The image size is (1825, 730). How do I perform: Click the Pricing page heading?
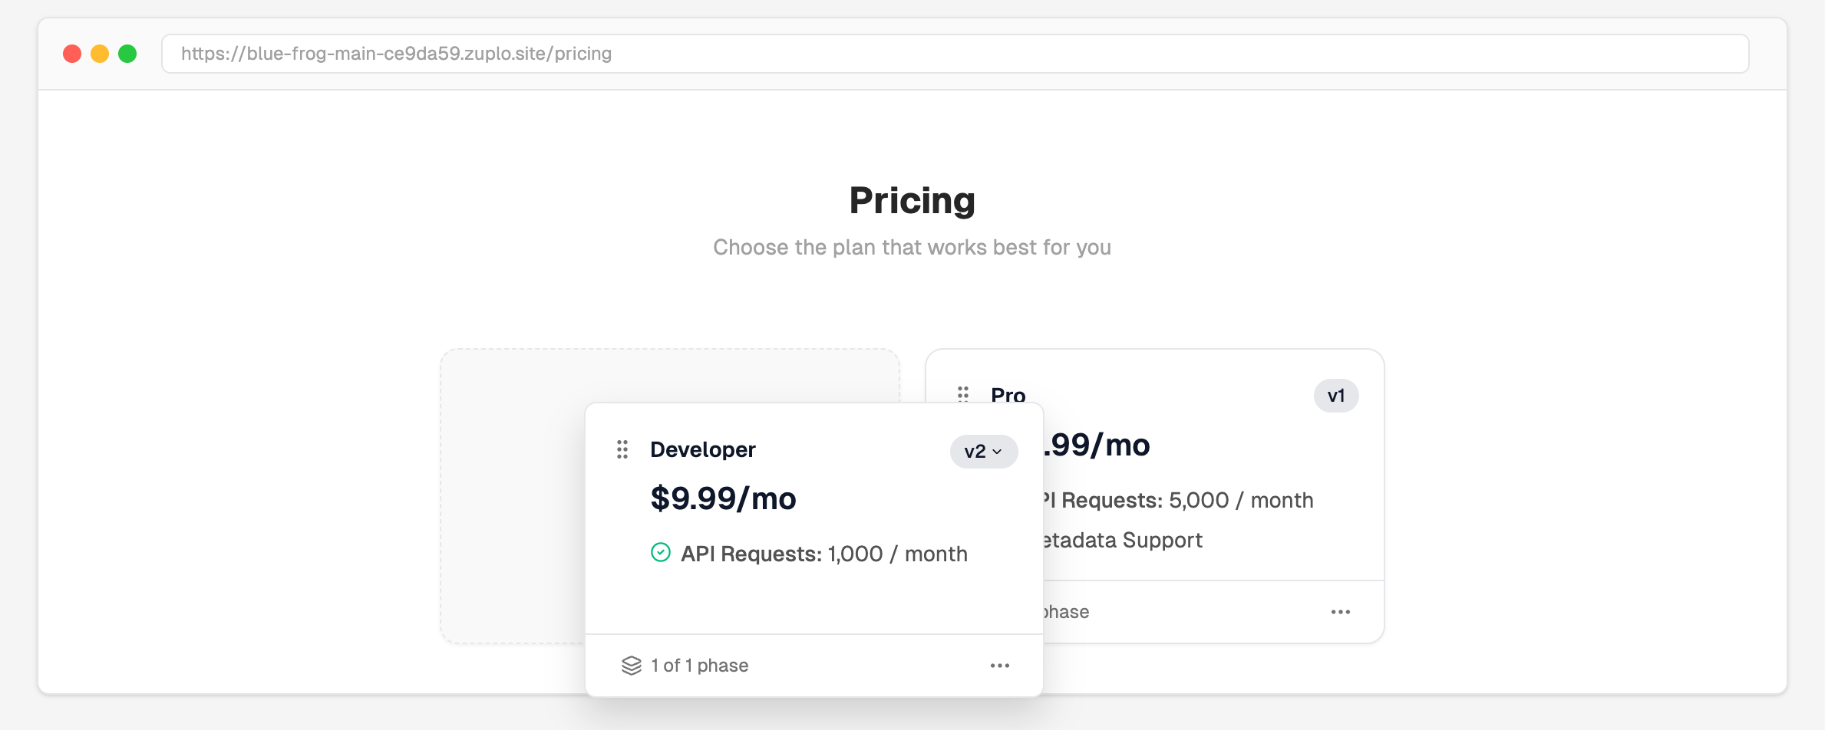tap(912, 200)
